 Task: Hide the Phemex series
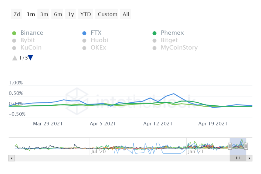[x=172, y=33]
